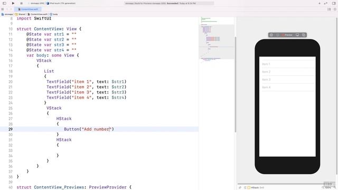This screenshot has height=190, width=338.
Task: Click ContentView.swift in the jump bar
Action: [x=37, y=14]
